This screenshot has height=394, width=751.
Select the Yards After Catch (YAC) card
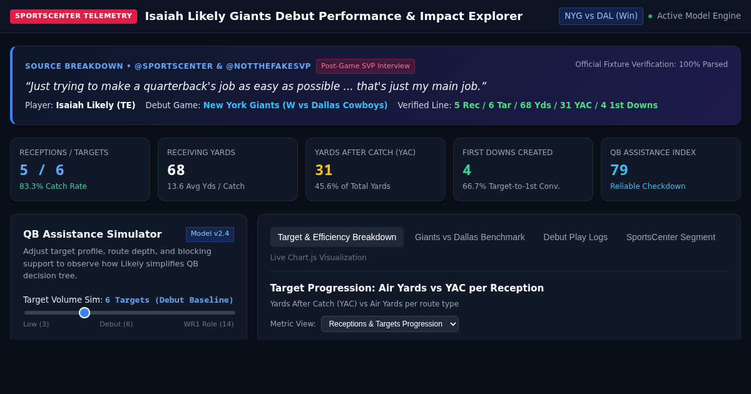tap(375, 169)
